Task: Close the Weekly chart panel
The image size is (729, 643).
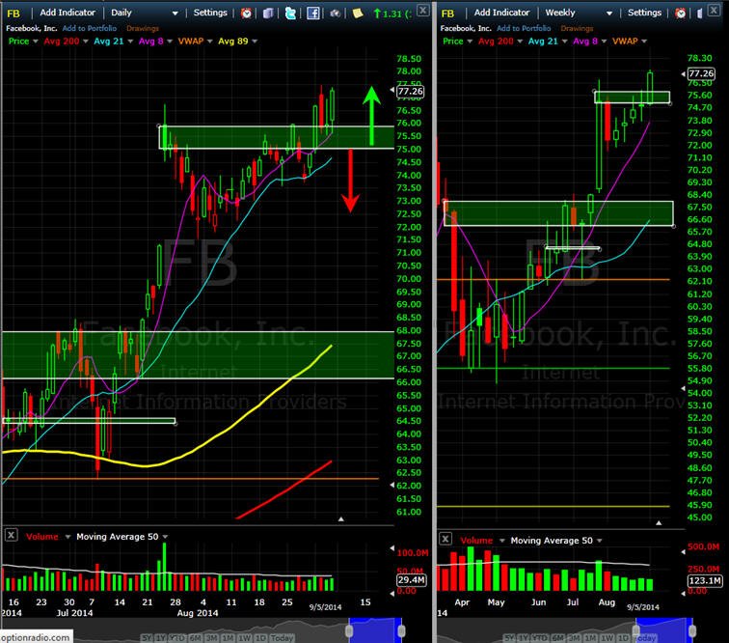Action: coord(714,10)
